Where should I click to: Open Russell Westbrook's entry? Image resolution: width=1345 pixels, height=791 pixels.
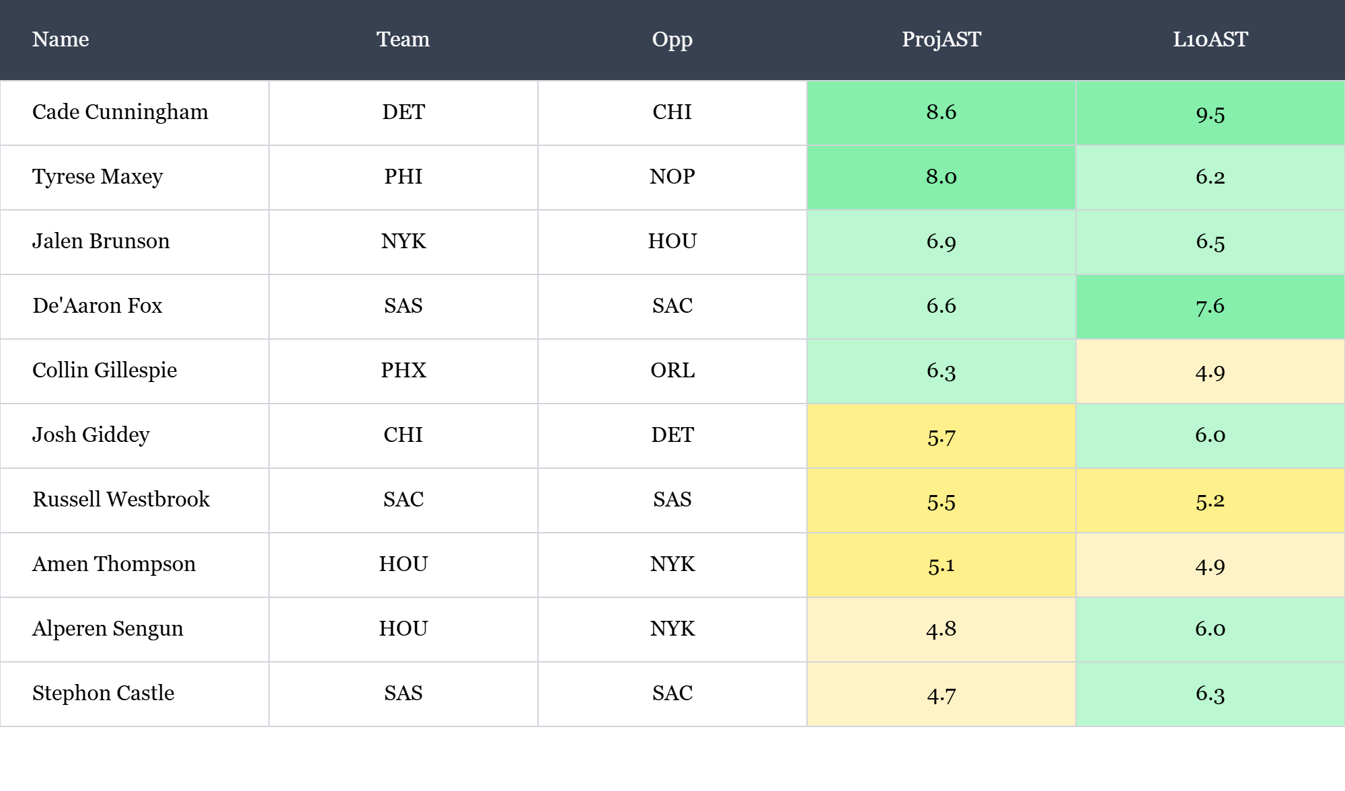point(121,500)
